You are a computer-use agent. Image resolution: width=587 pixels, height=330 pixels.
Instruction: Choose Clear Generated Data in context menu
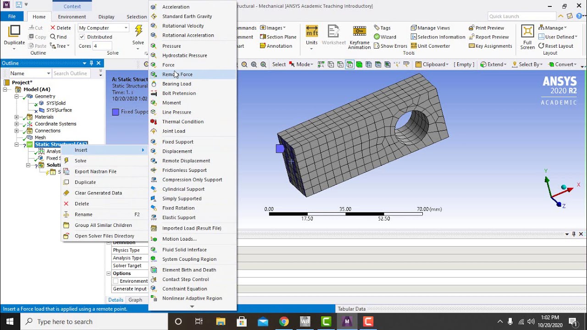(x=105, y=193)
